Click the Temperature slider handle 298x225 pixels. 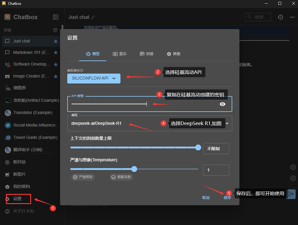[x=134, y=169]
